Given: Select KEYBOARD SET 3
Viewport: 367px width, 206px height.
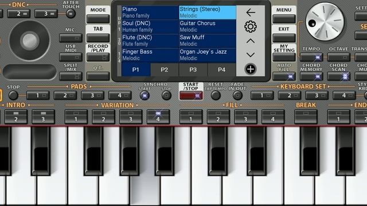Looking at the screenshot, I should coord(317,96).
